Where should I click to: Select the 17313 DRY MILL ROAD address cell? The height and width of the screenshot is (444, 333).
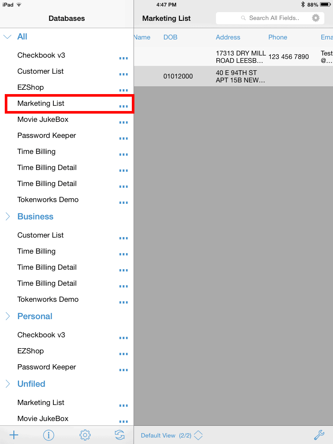(241, 57)
